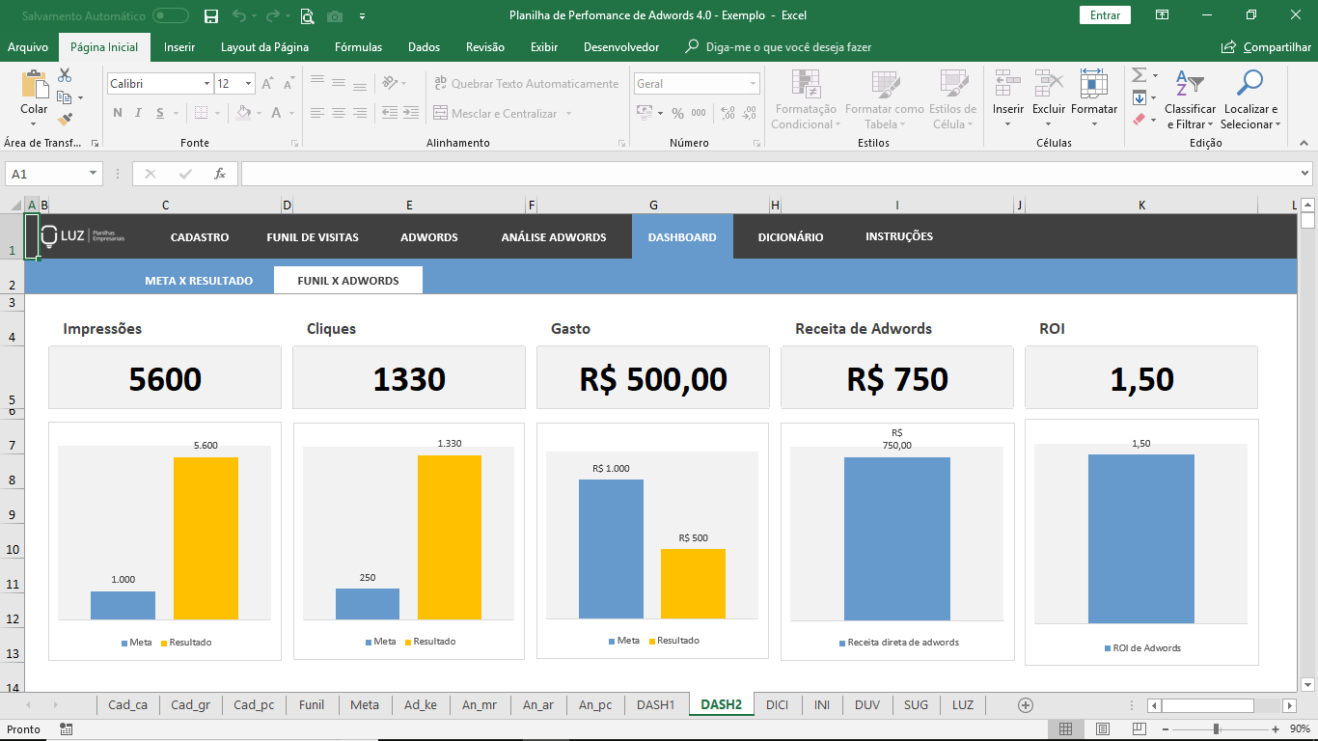Viewport: 1318px width, 741px height.
Task: Click the Save floppy disk icon
Action: (x=211, y=15)
